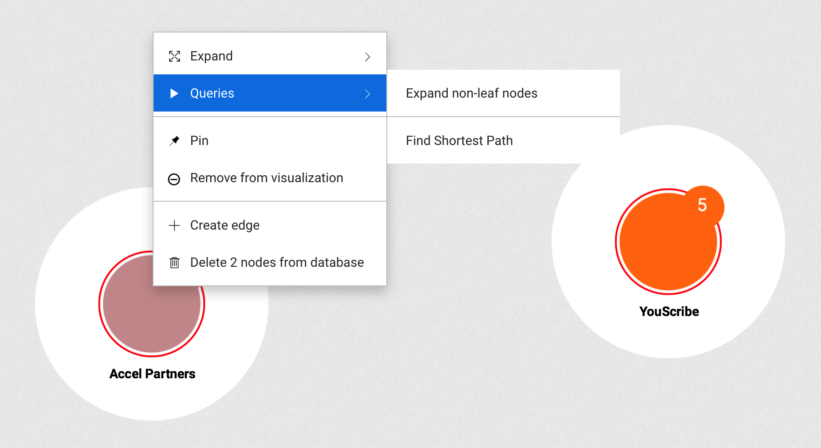
Task: Run the Find Shortest Path query
Action: pyautogui.click(x=504, y=140)
